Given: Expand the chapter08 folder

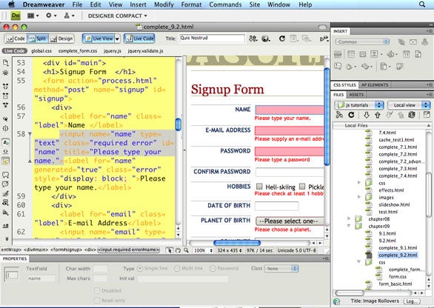Looking at the screenshot, I should pos(349,218).
